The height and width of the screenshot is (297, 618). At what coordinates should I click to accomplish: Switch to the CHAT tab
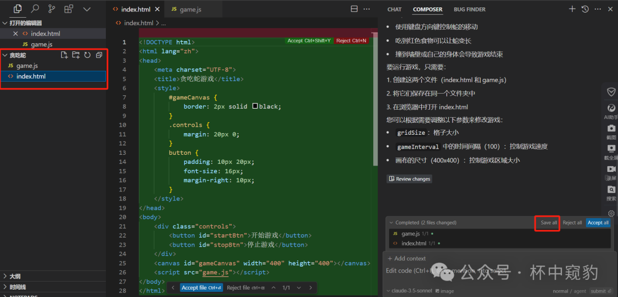click(394, 9)
